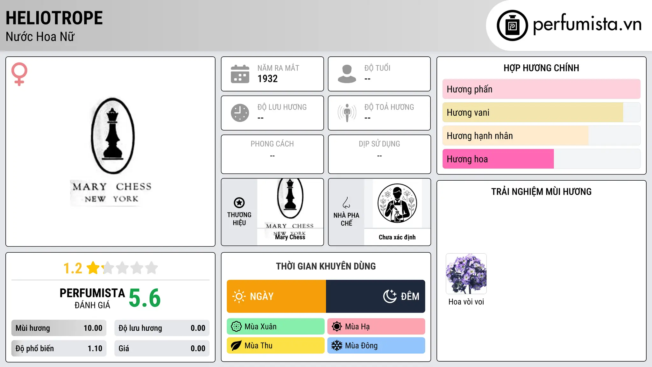Screen dimensions: 652x367
Task: Click the Giá 0.00 score row
Action: 162,349
